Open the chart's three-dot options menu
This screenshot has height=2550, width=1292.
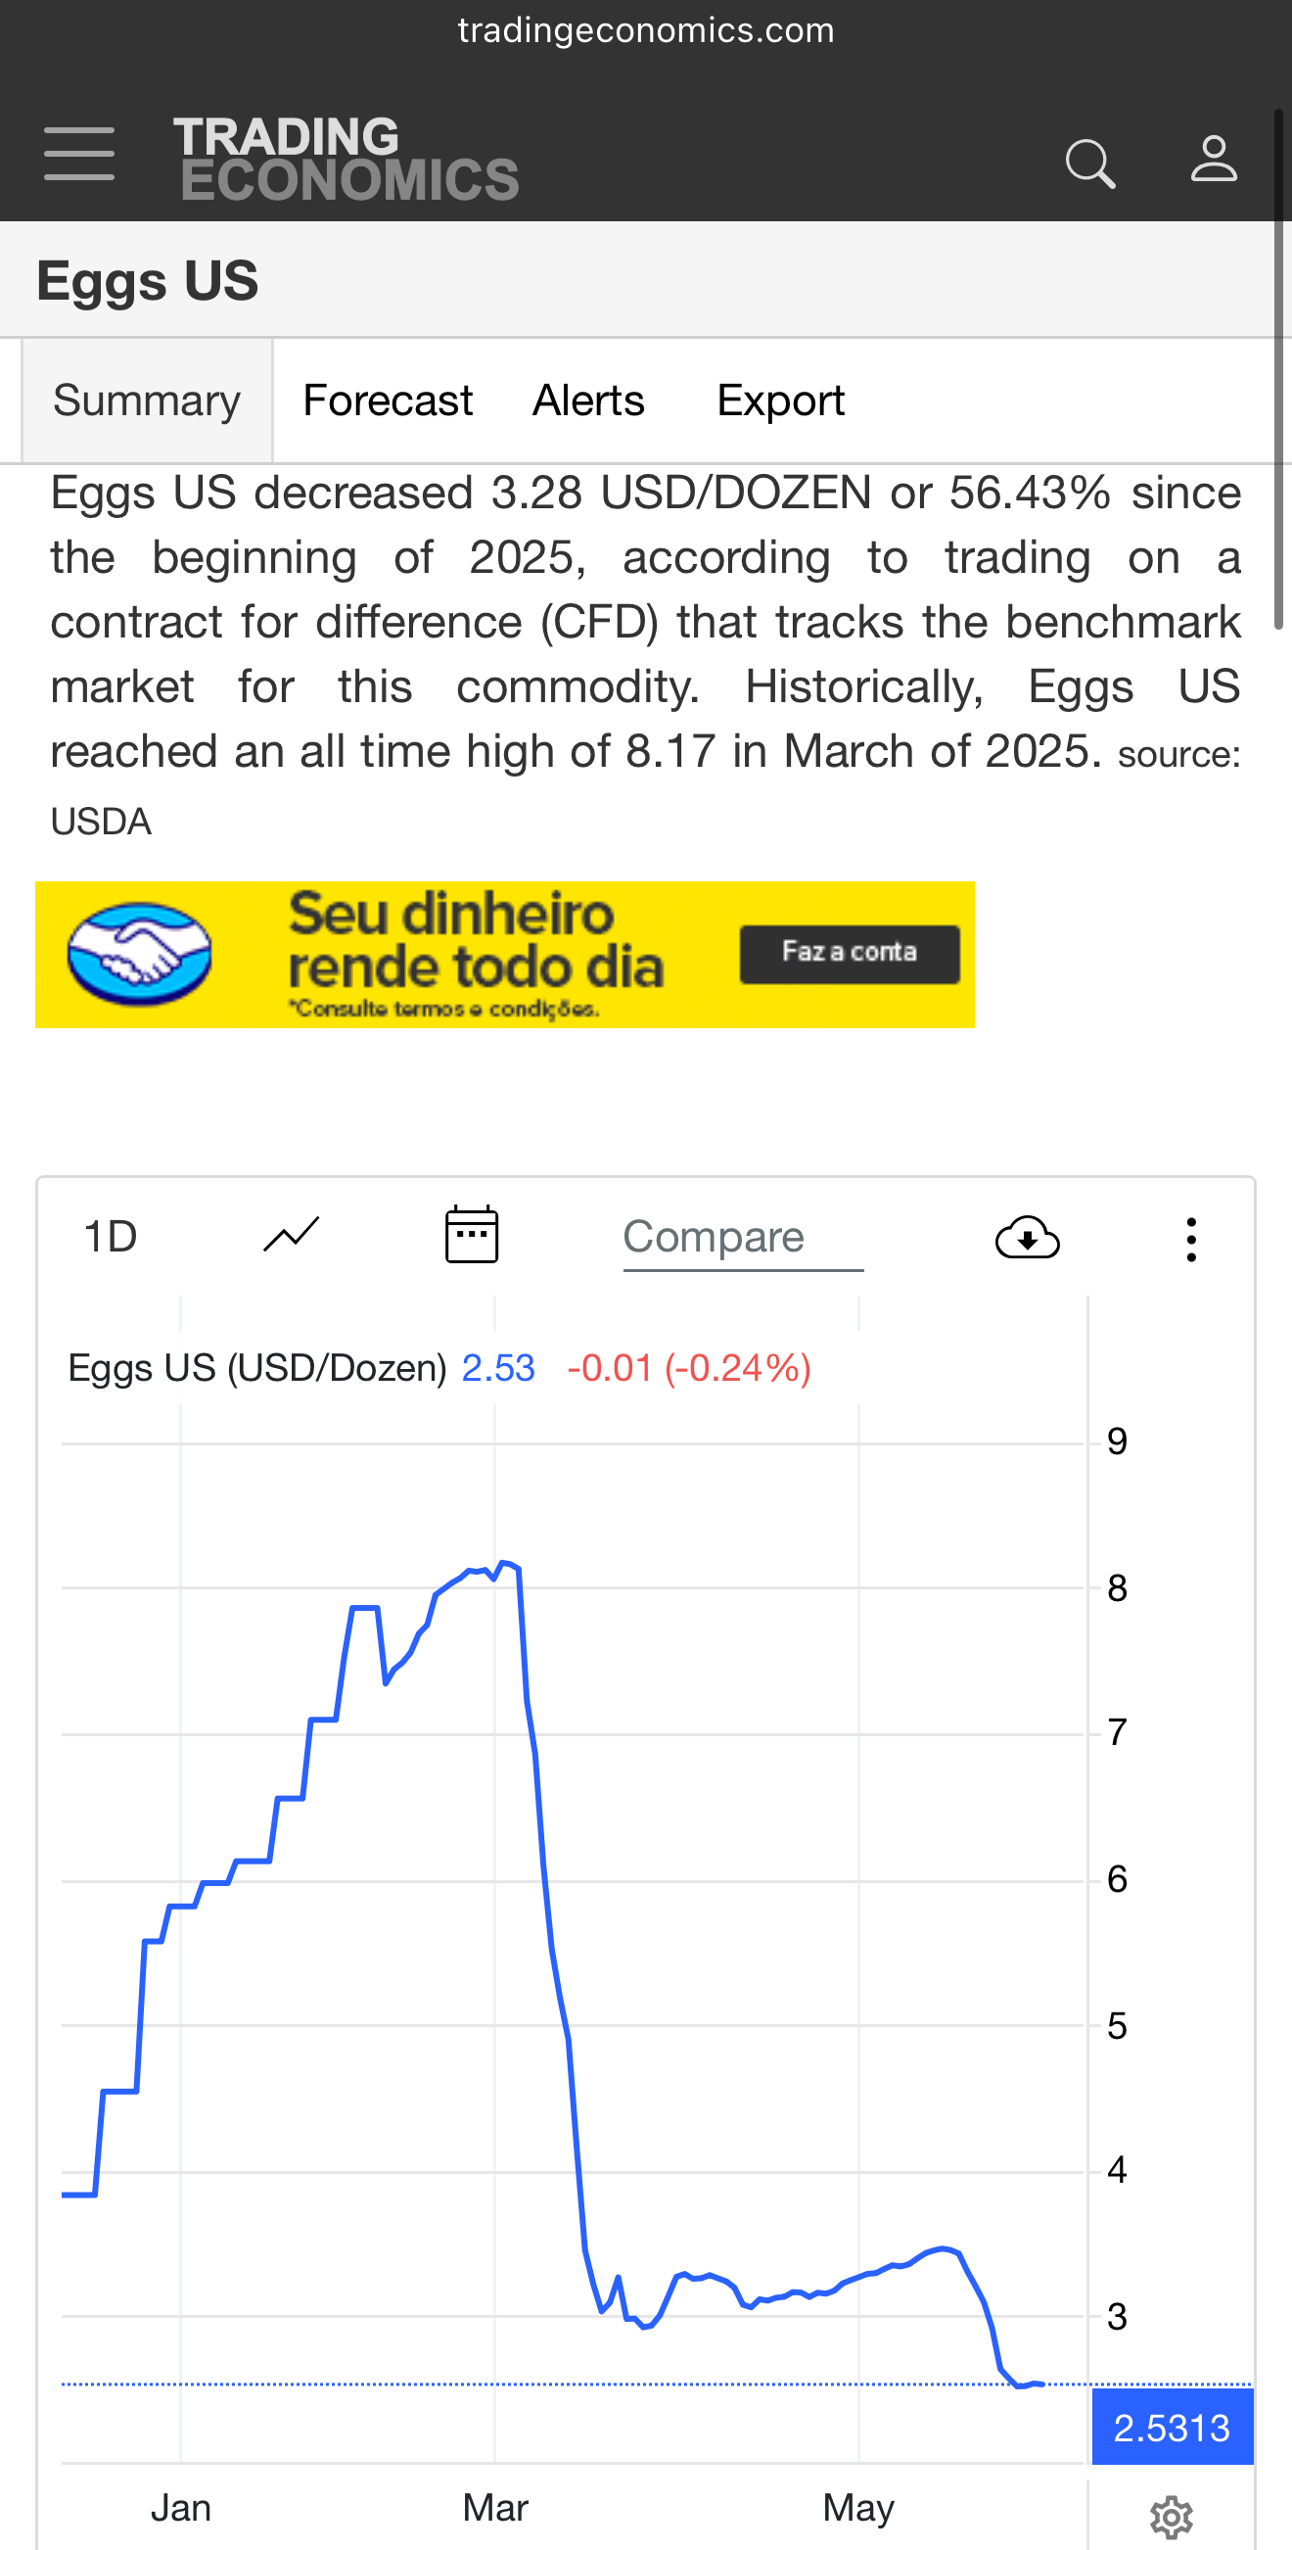click(x=1191, y=1240)
